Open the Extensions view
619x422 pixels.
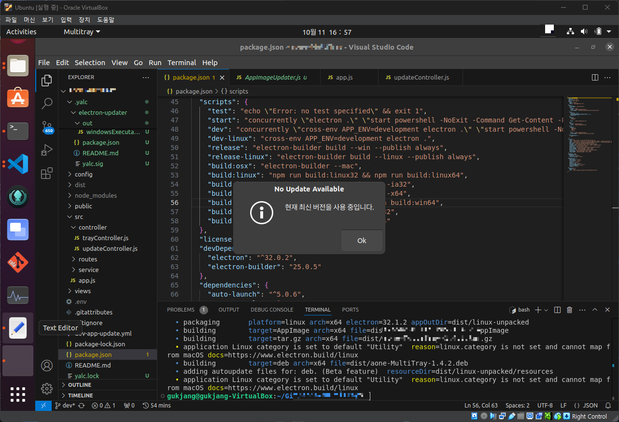(47, 173)
